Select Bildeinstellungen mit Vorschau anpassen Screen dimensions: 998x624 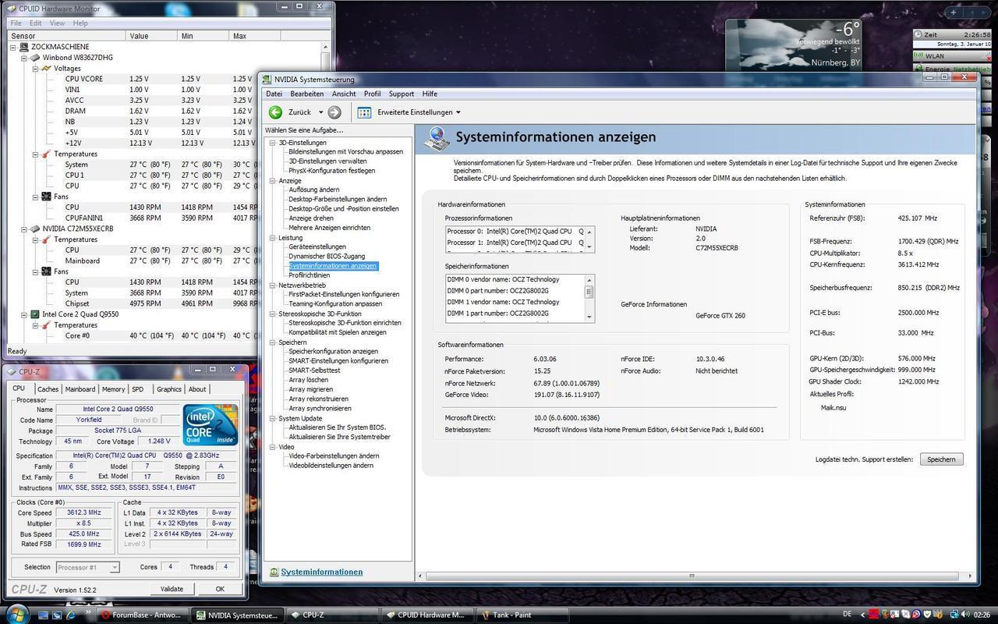pyautogui.click(x=345, y=151)
